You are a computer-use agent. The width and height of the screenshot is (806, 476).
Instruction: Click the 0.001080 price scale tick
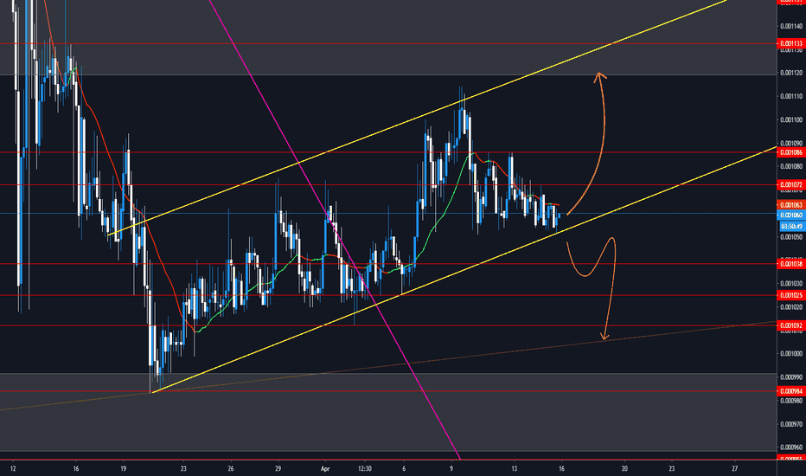[x=791, y=167]
